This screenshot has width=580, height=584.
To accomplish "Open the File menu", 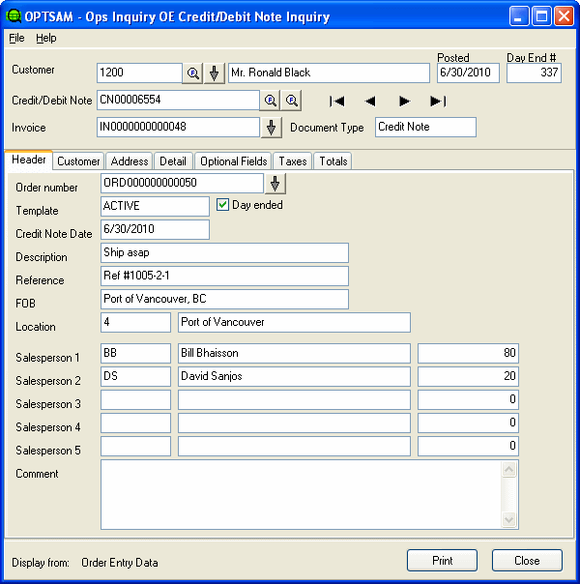I will 16,38.
